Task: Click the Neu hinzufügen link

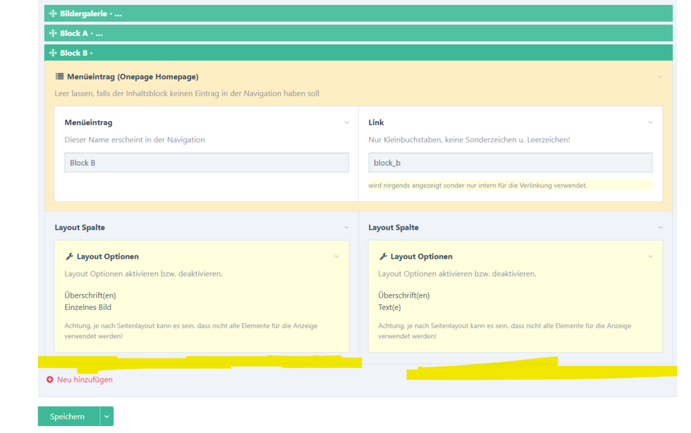Action: pos(84,380)
